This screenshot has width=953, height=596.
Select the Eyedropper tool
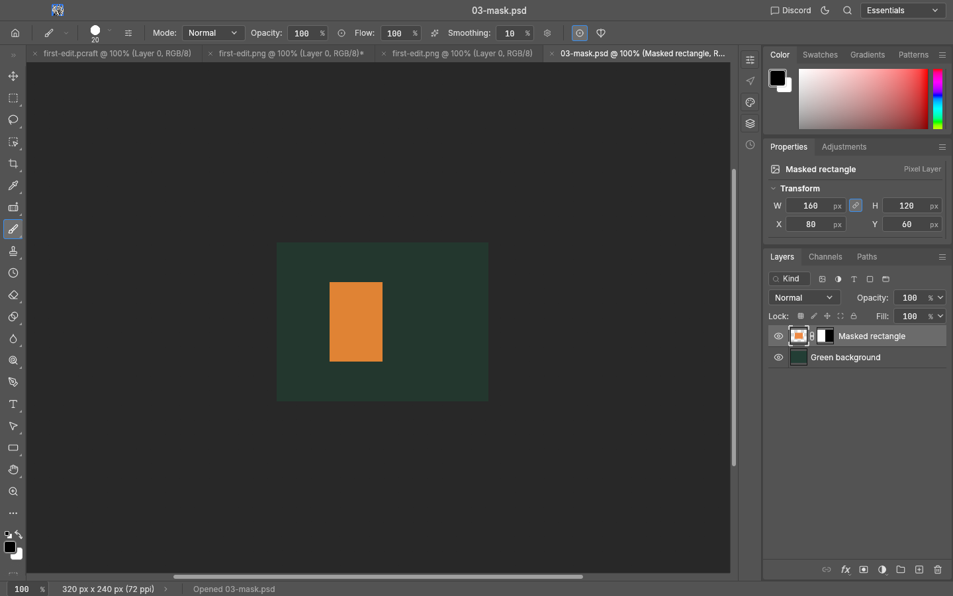[x=13, y=185]
